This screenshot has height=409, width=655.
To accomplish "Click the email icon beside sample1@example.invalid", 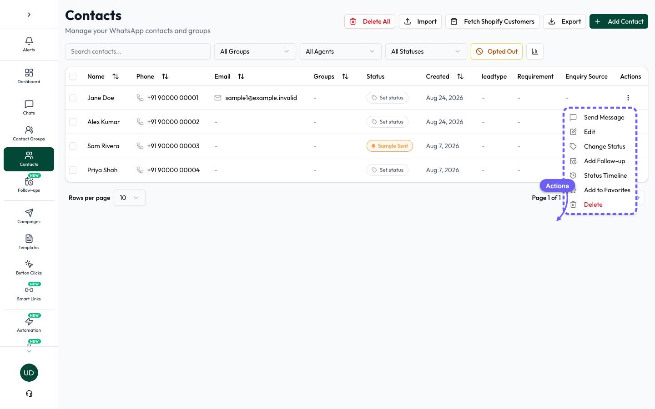I will (x=218, y=98).
